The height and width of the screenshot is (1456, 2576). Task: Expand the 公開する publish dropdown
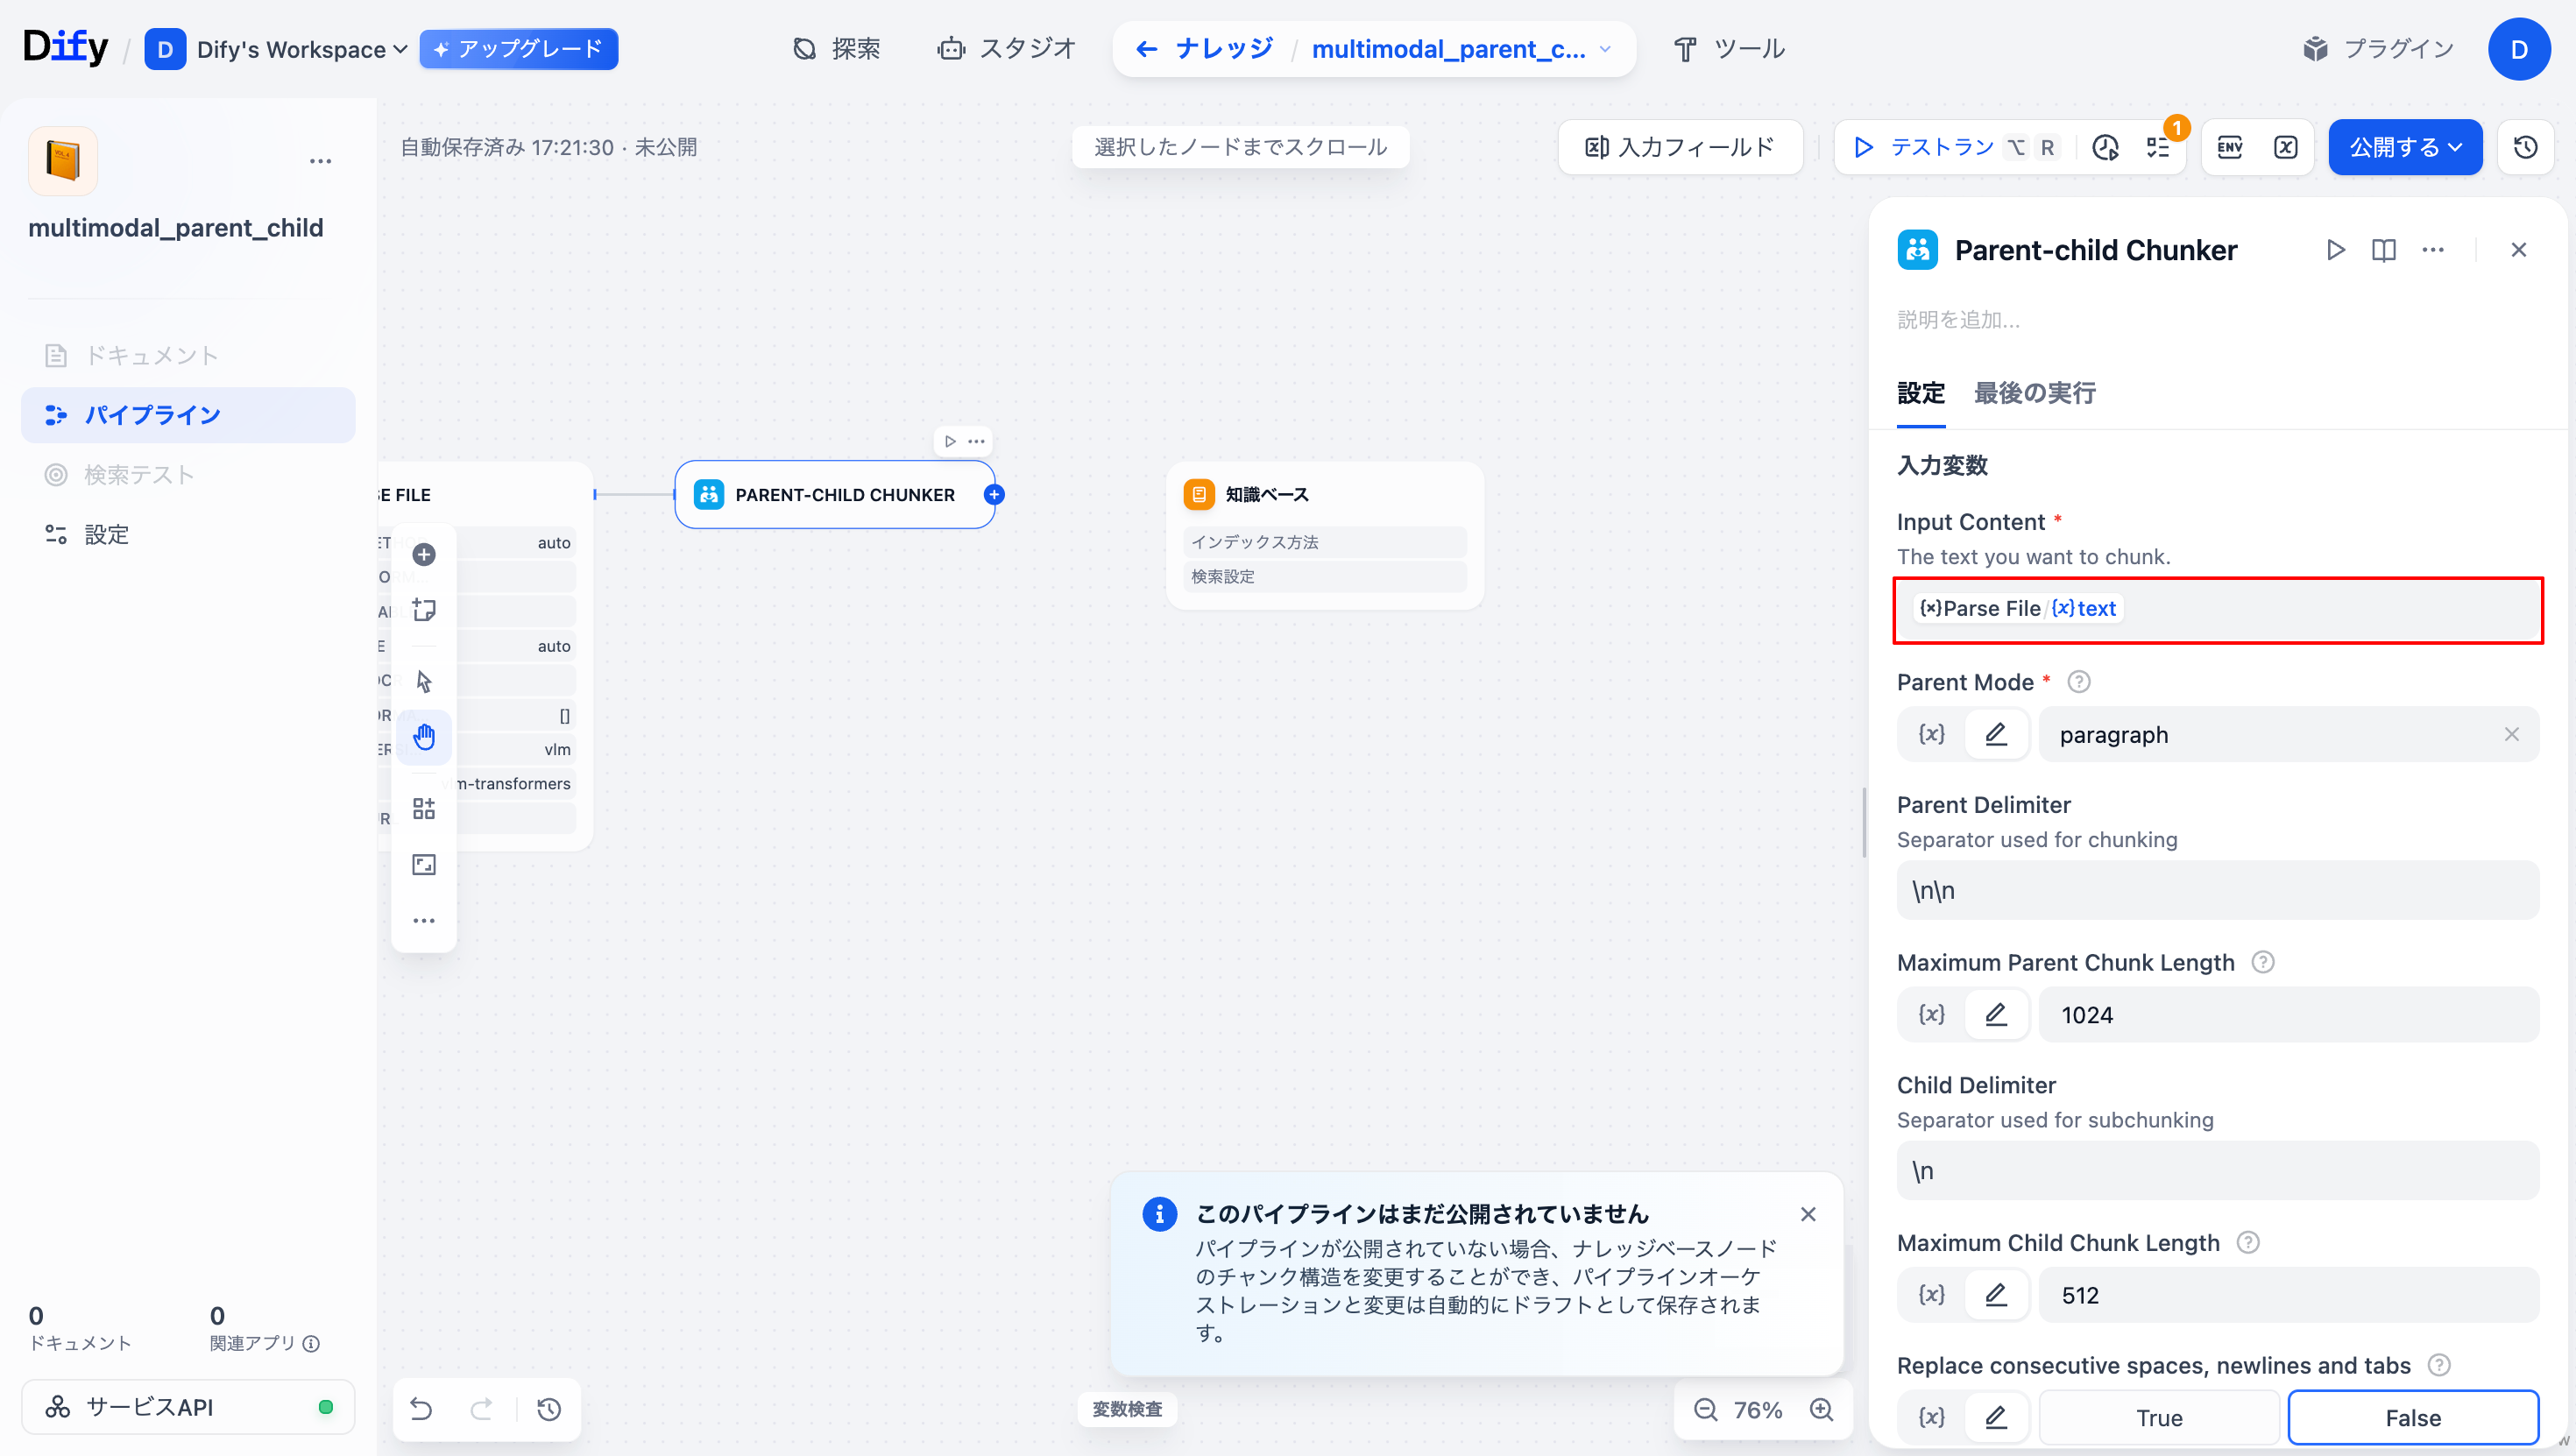2404,147
